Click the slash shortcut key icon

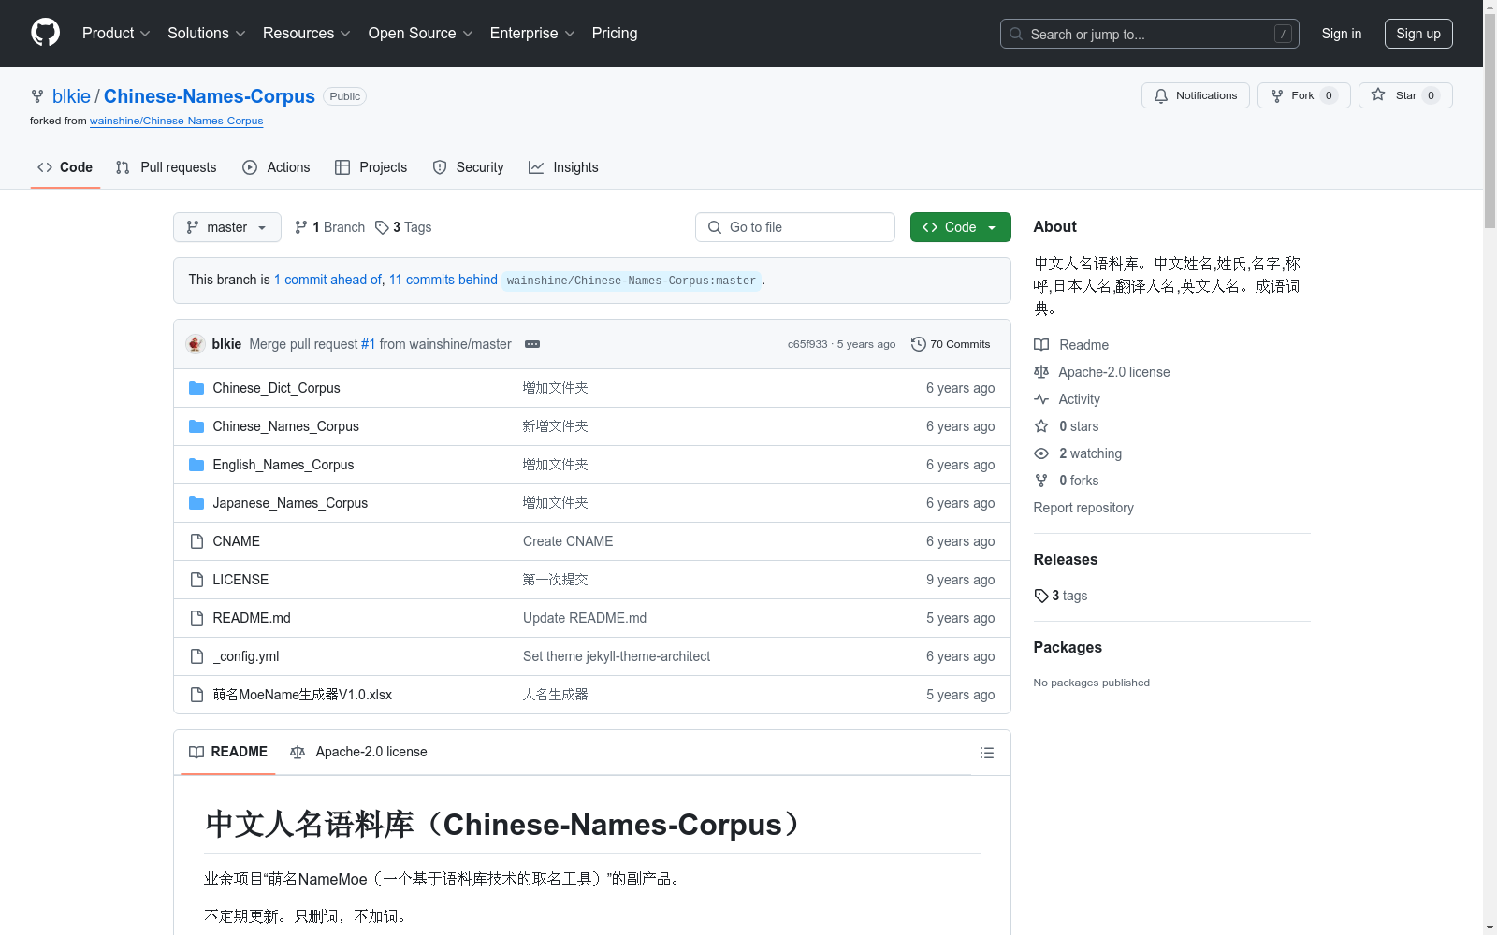pyautogui.click(x=1283, y=34)
